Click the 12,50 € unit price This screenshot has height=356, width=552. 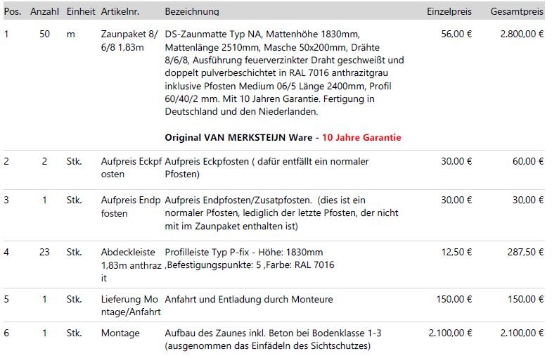click(456, 252)
